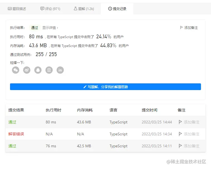Click 提交时间 column header
Screen dimensions: 211x169
click(149, 110)
